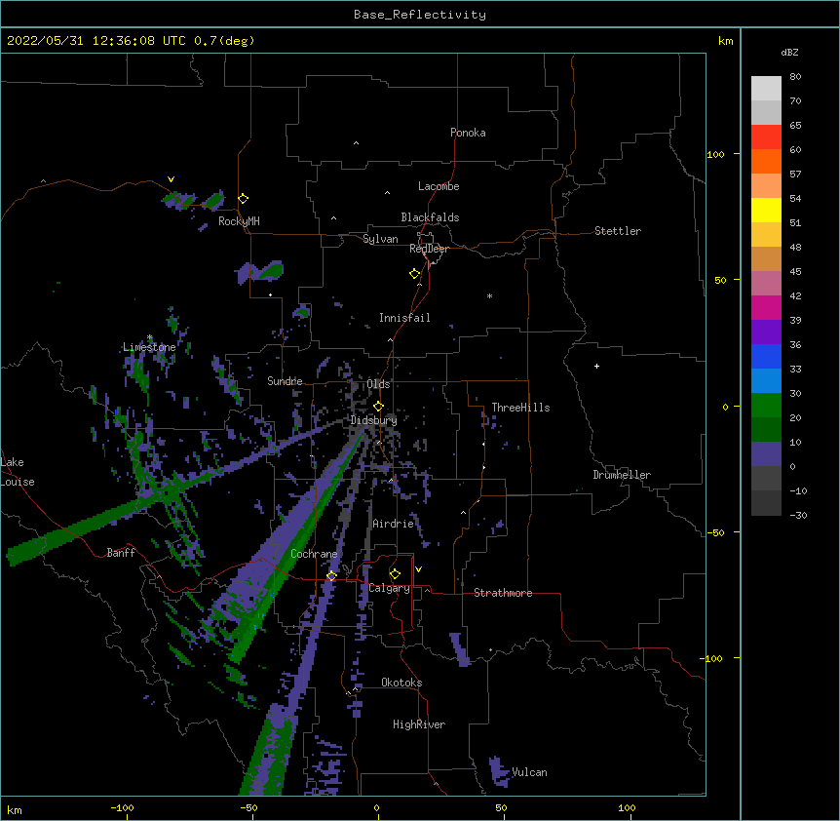Select the slate purple 0-10 dBZ legend swatch
The height and width of the screenshot is (821, 840).
click(x=766, y=454)
